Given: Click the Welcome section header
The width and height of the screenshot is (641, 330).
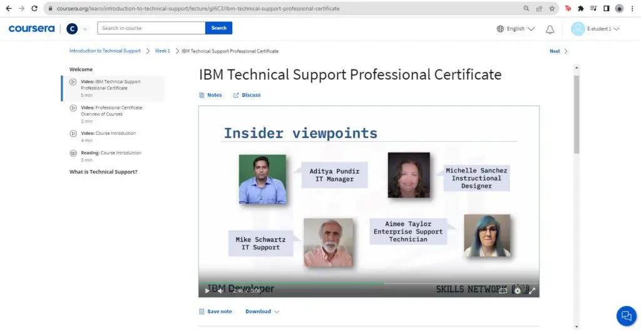Looking at the screenshot, I should click(81, 69).
